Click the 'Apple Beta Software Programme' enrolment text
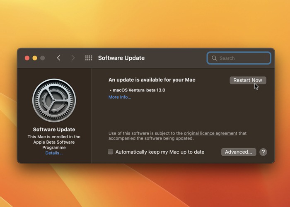 [54, 145]
